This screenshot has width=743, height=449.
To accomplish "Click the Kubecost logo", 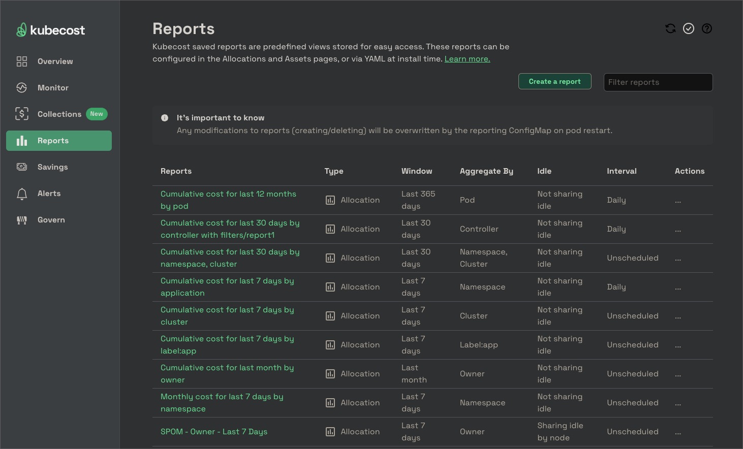I will 50,30.
